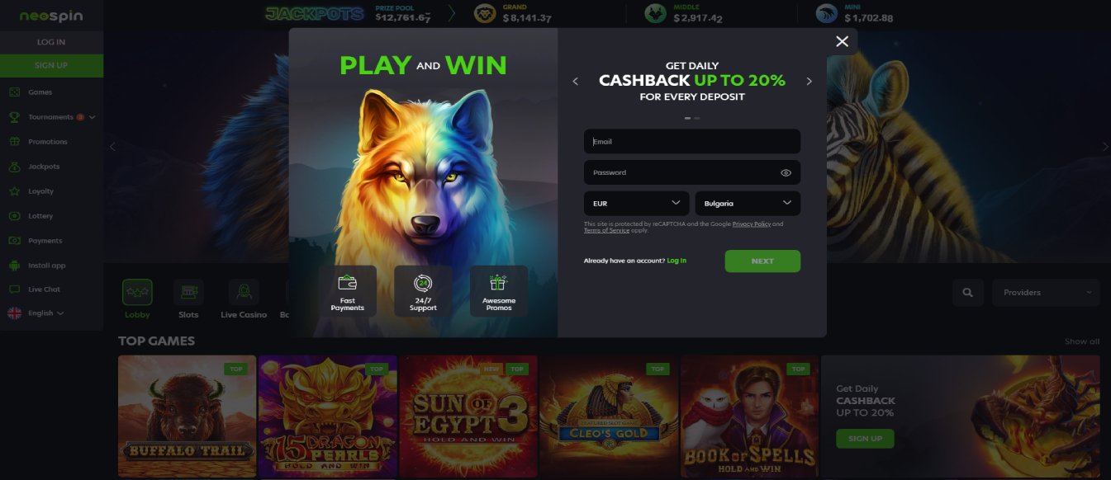The width and height of the screenshot is (1111, 480).
Task: Open the Jackpots money bag icon
Action: pyautogui.click(x=14, y=167)
